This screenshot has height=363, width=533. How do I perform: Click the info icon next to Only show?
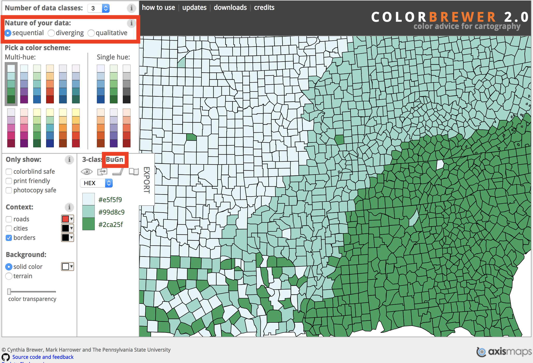[x=69, y=160]
